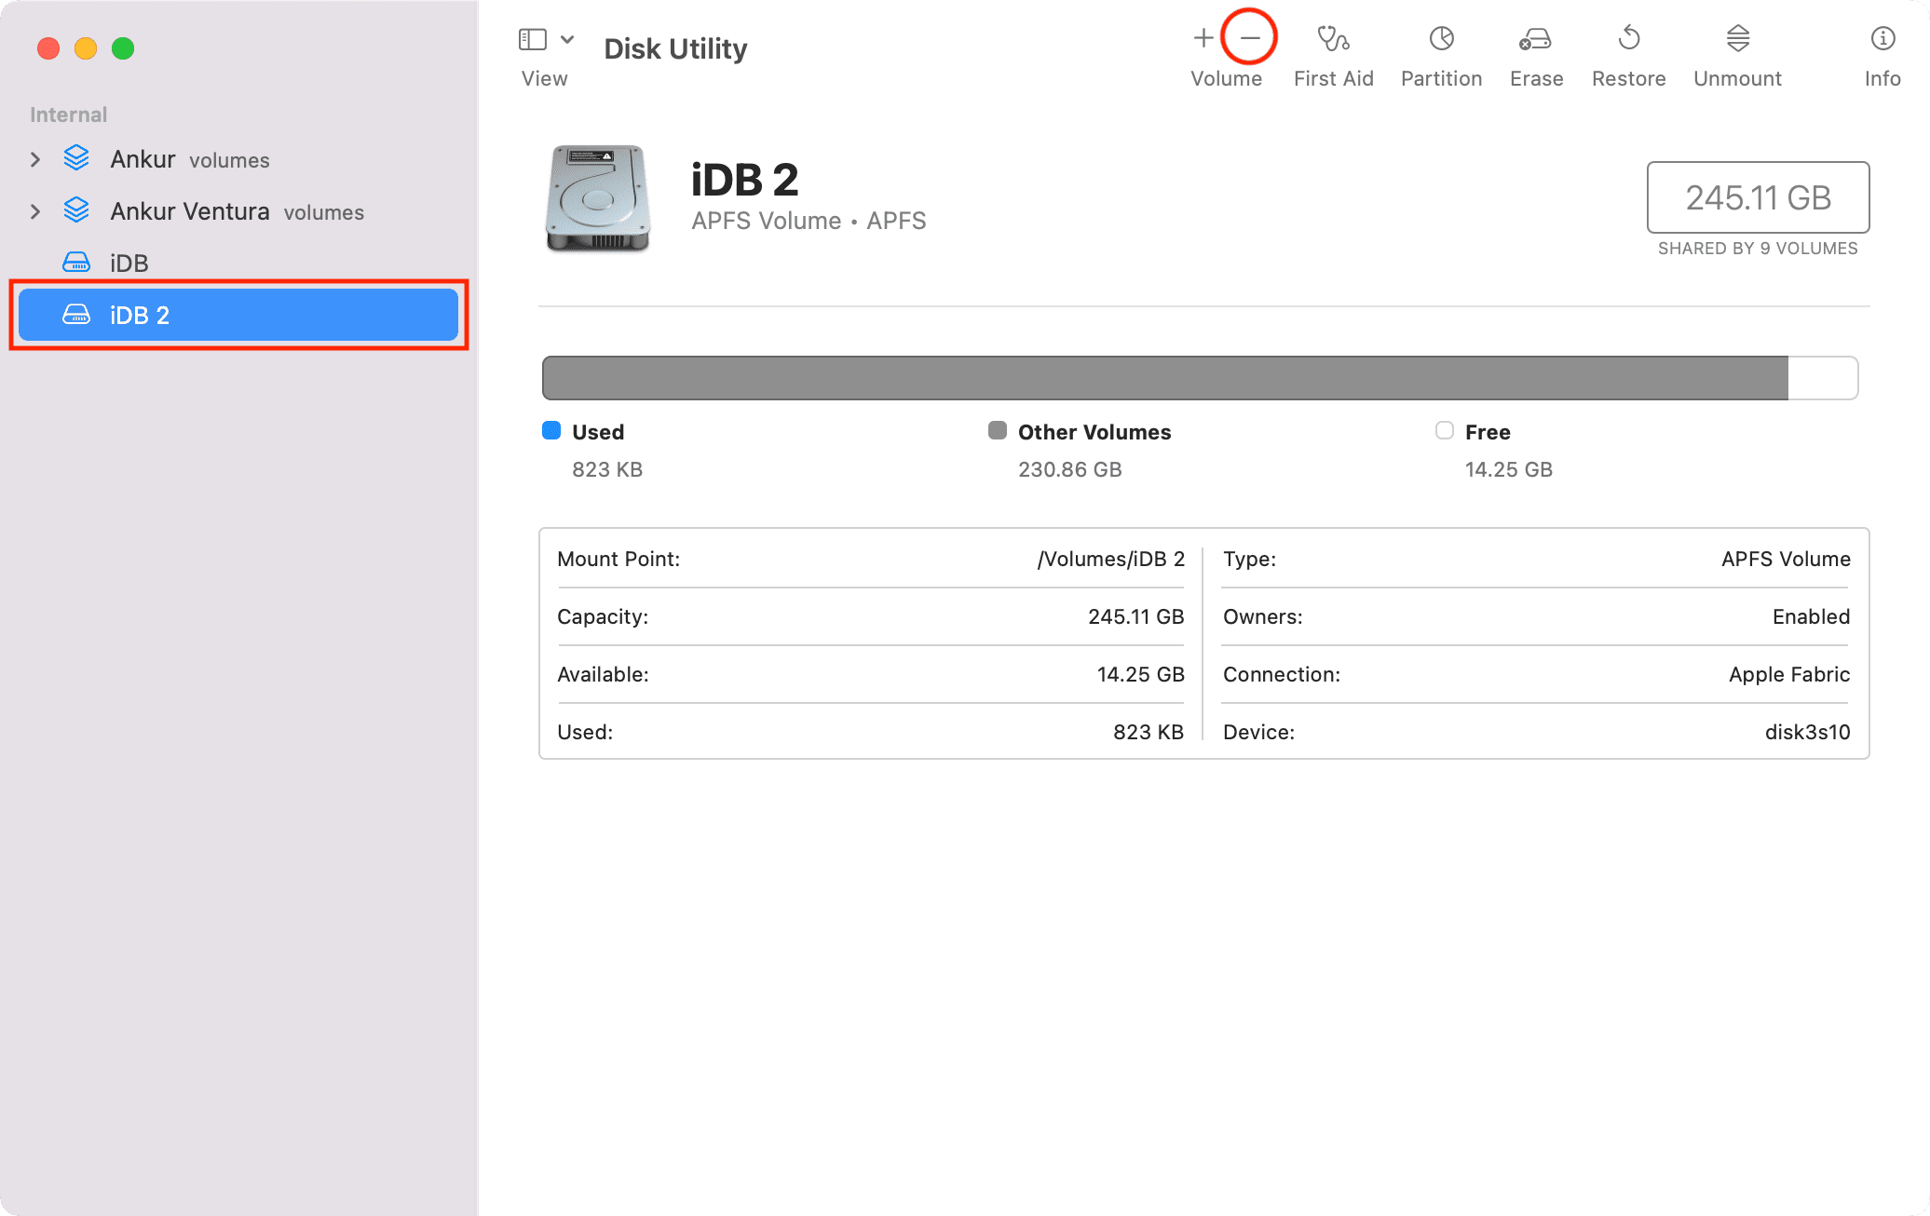Click the 'Capacity:' row label
The width and height of the screenshot is (1930, 1216).
603,616
